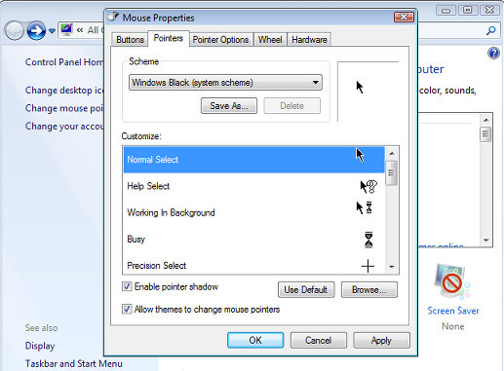Open Control Panel help question mark icon
The width and height of the screenshot is (504, 371).
[493, 53]
